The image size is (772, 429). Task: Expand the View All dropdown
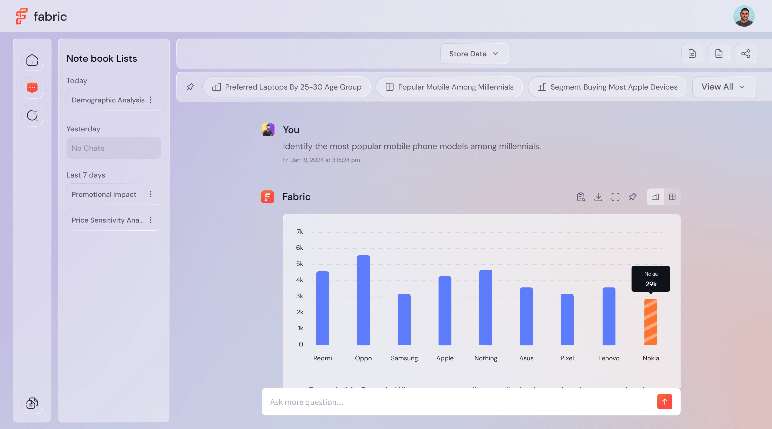tap(723, 87)
